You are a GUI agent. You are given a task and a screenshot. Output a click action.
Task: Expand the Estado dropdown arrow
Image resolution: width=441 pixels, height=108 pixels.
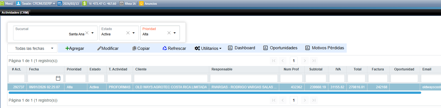[134, 33]
